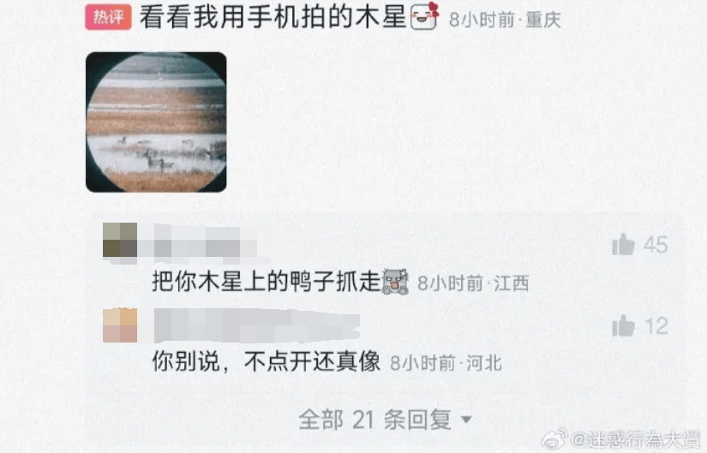Viewport: 707px width, 453px height.
Task: Click the 热评 hot comment badge
Action: [108, 17]
